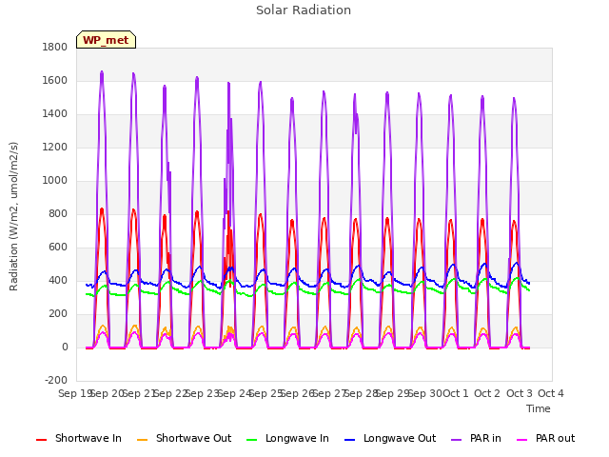Screen dimensions: 609x457
Task: Click the green Longwave In legend swatch
Action: [251, 440]
